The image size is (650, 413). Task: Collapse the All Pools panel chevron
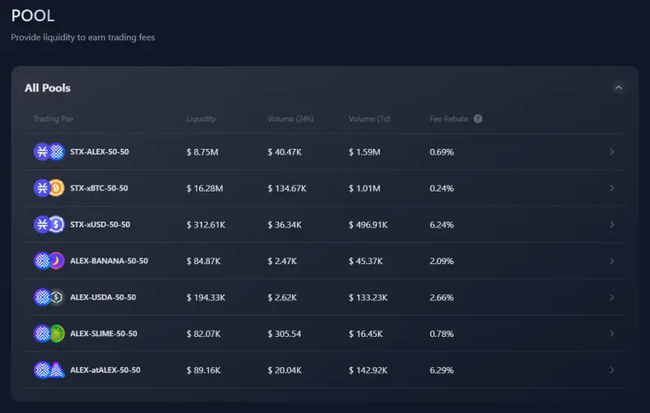coord(619,88)
